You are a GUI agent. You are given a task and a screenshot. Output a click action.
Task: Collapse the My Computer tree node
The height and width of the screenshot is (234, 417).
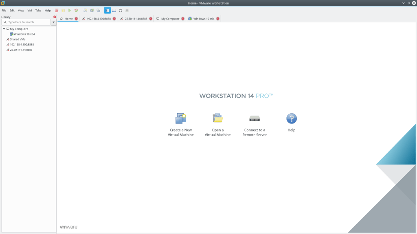pos(4,29)
